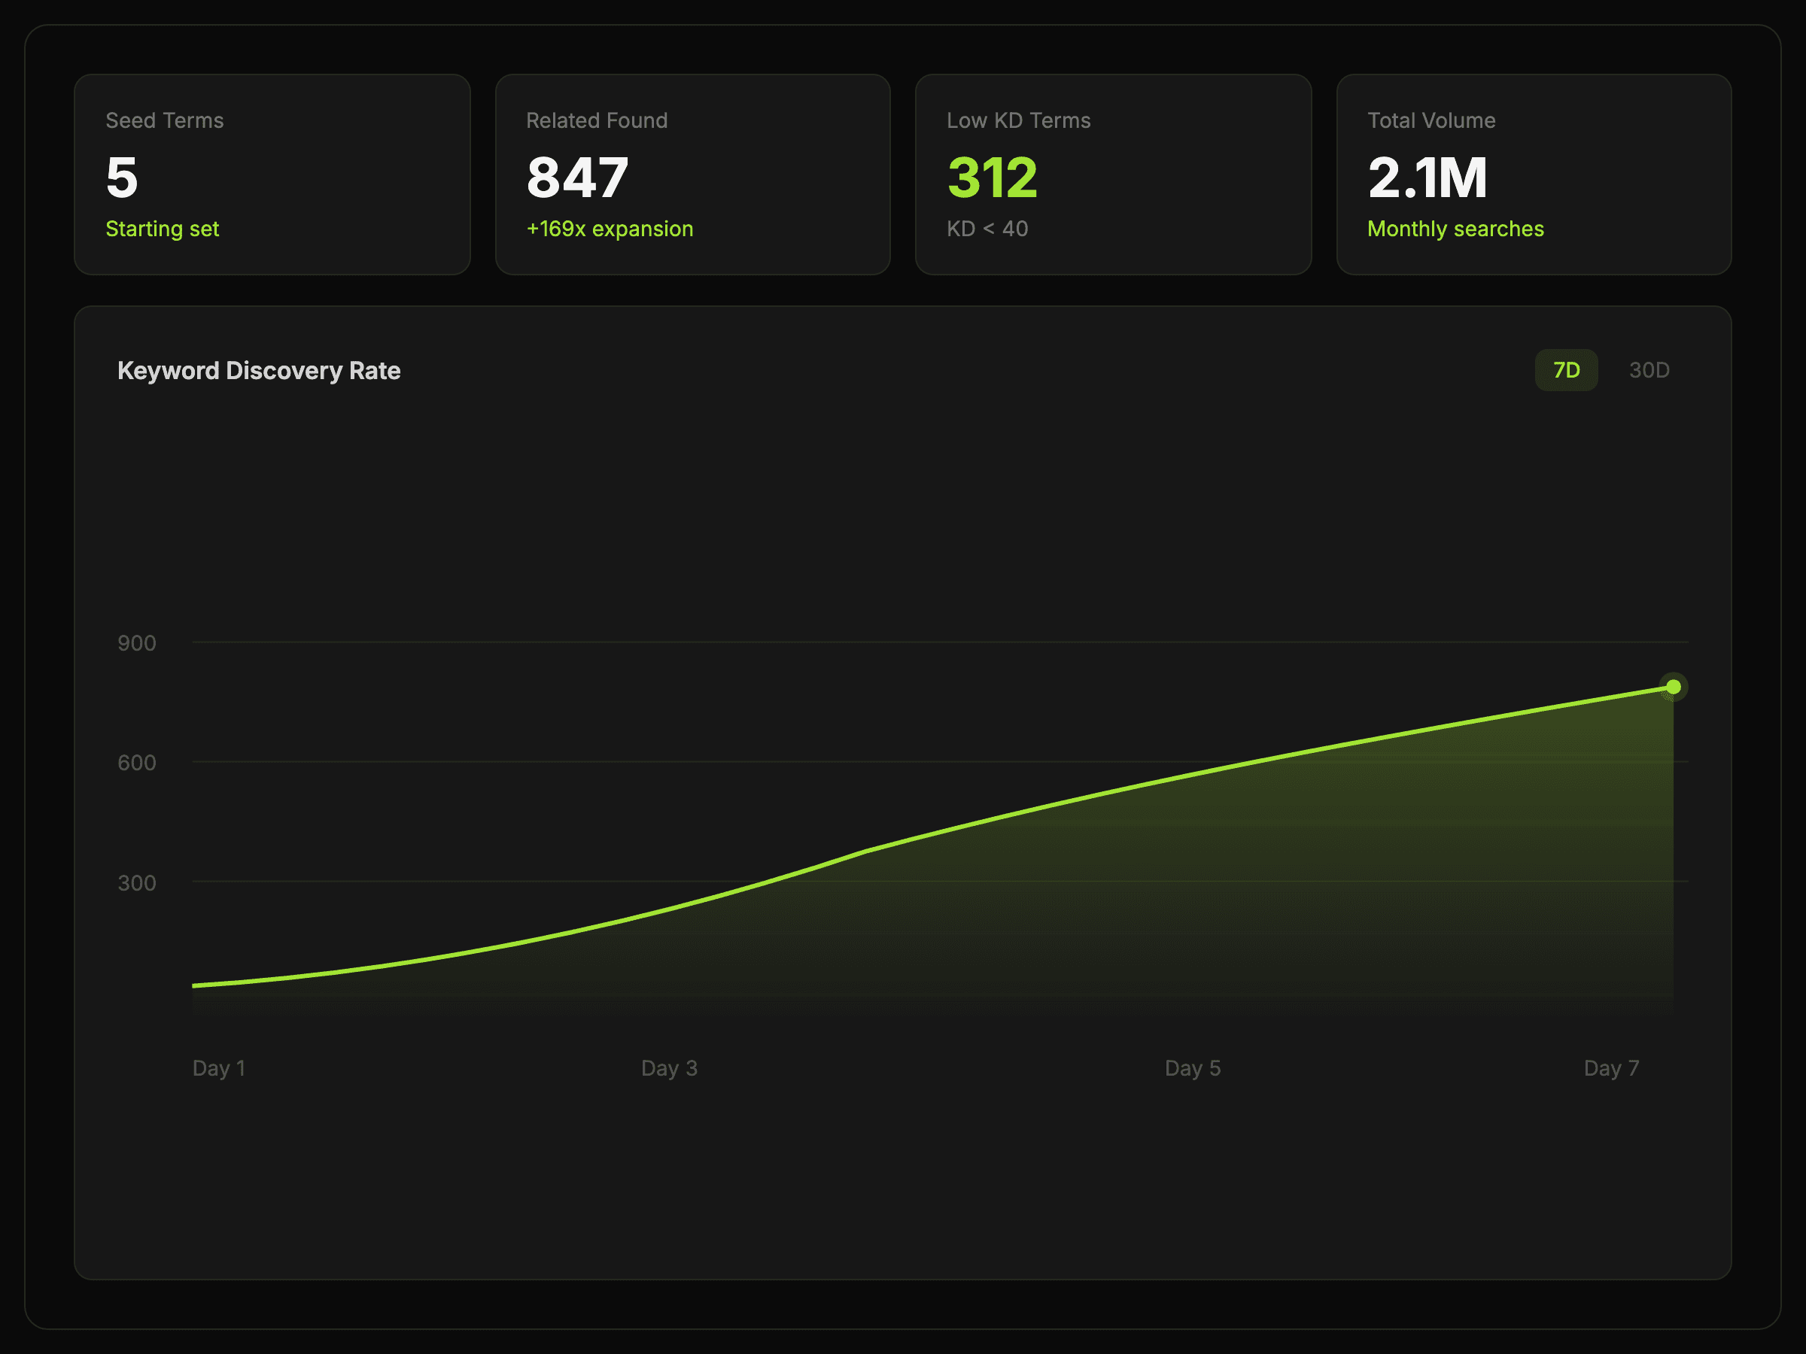
Task: Open the Related Found card
Action: (x=692, y=175)
